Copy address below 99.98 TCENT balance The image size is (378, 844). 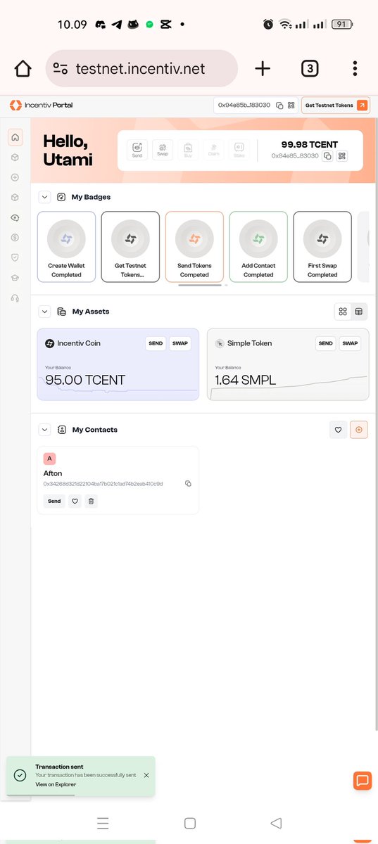pos(327,156)
